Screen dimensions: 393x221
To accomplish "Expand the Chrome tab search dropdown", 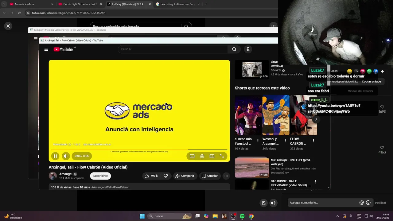I will (x=4, y=4).
